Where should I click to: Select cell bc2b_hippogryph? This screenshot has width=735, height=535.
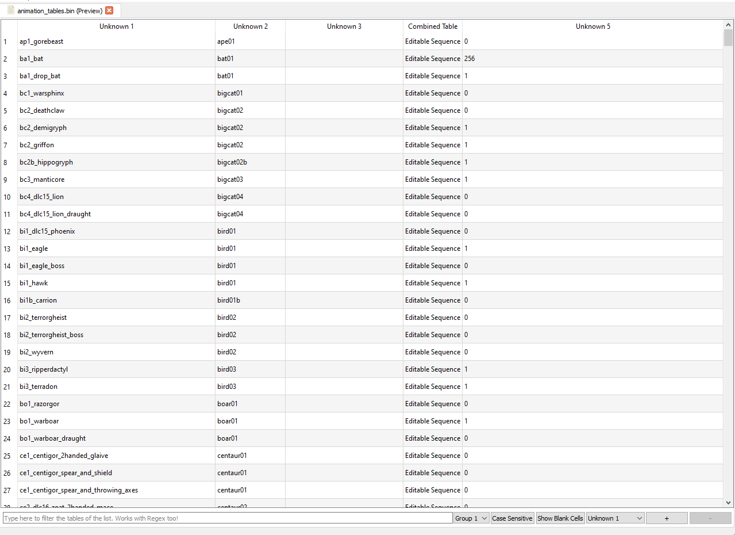click(x=117, y=162)
